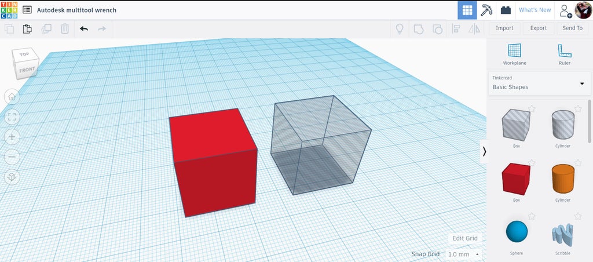Redo the last action
Viewport: 593px width, 262px height.
coord(102,29)
